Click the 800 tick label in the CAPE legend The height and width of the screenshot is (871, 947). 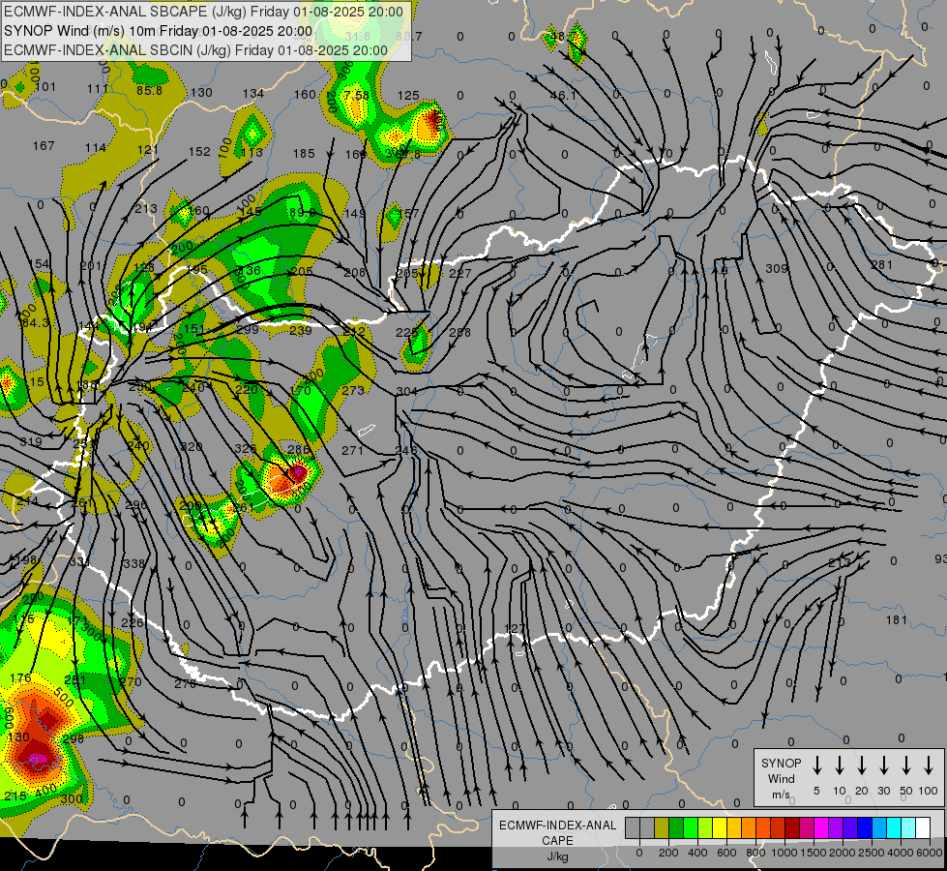(755, 853)
